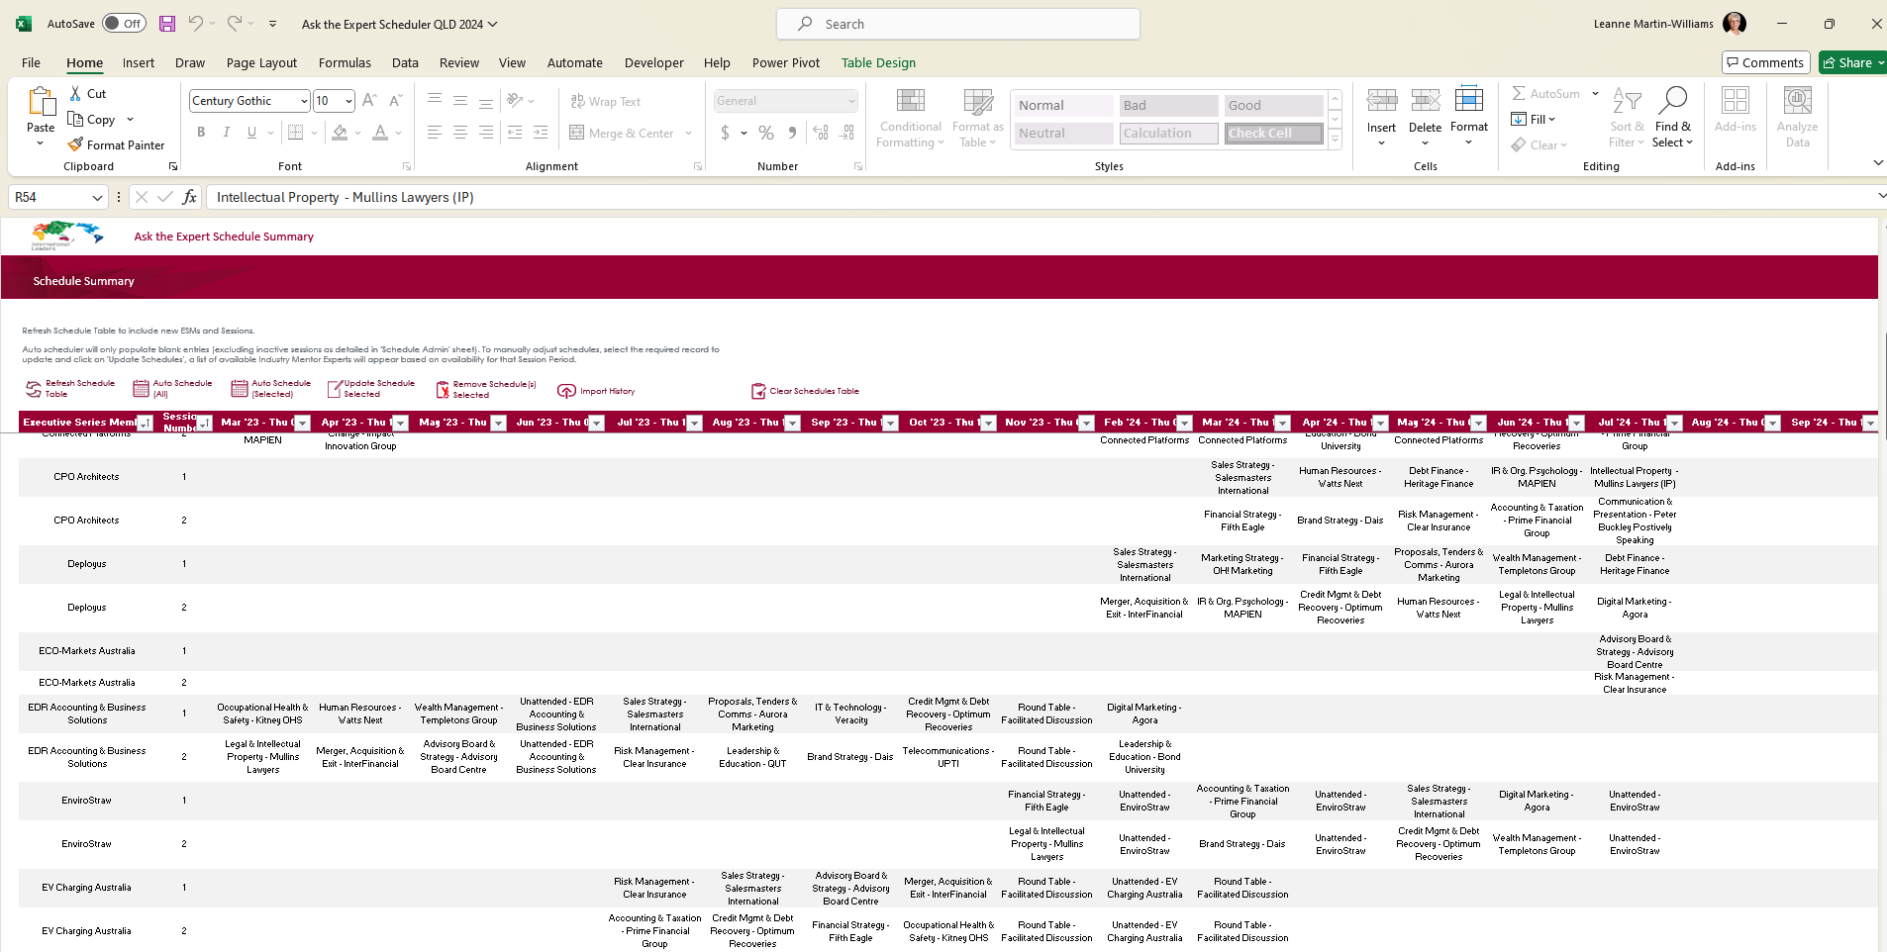Click the Clear Schedules Table icon

coord(758,391)
